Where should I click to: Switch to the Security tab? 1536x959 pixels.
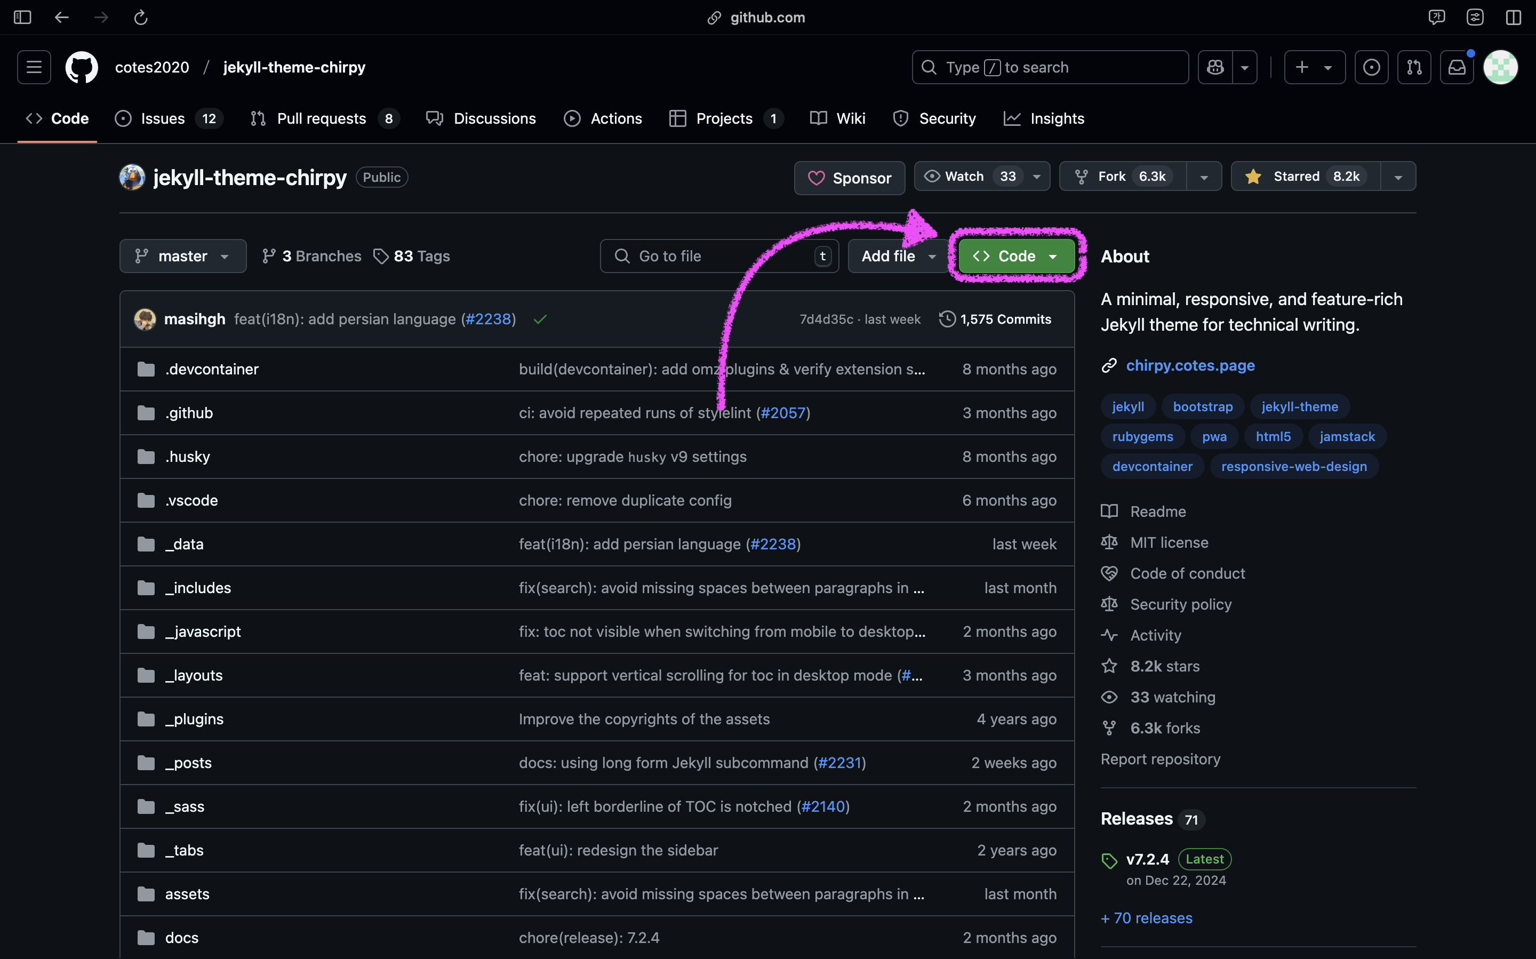(x=934, y=118)
